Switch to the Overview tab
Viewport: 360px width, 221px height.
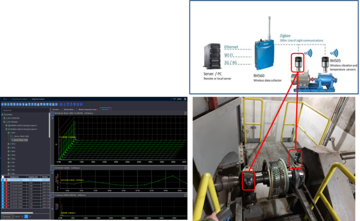56,110
